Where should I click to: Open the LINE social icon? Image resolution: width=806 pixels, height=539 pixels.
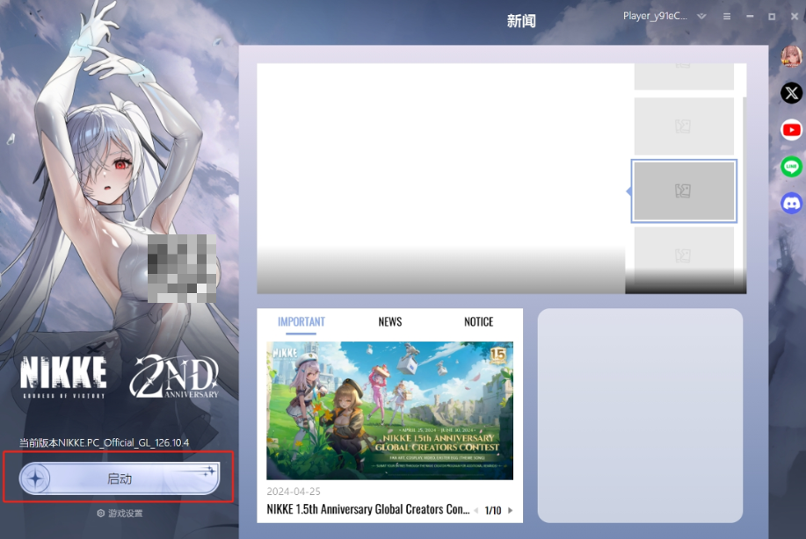tap(792, 167)
